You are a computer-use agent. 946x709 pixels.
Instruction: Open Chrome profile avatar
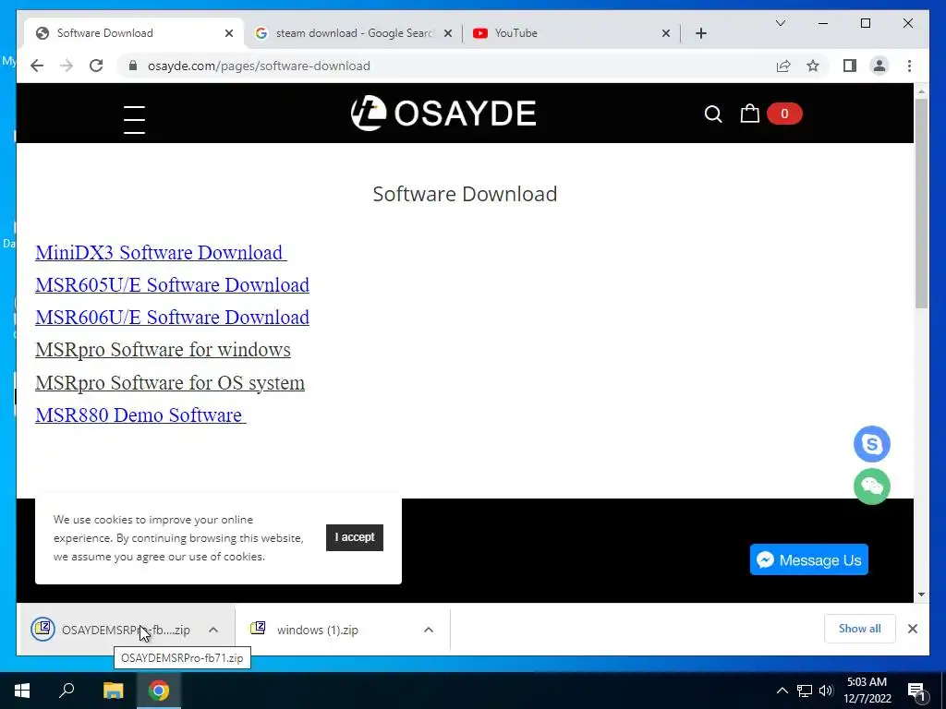click(879, 66)
